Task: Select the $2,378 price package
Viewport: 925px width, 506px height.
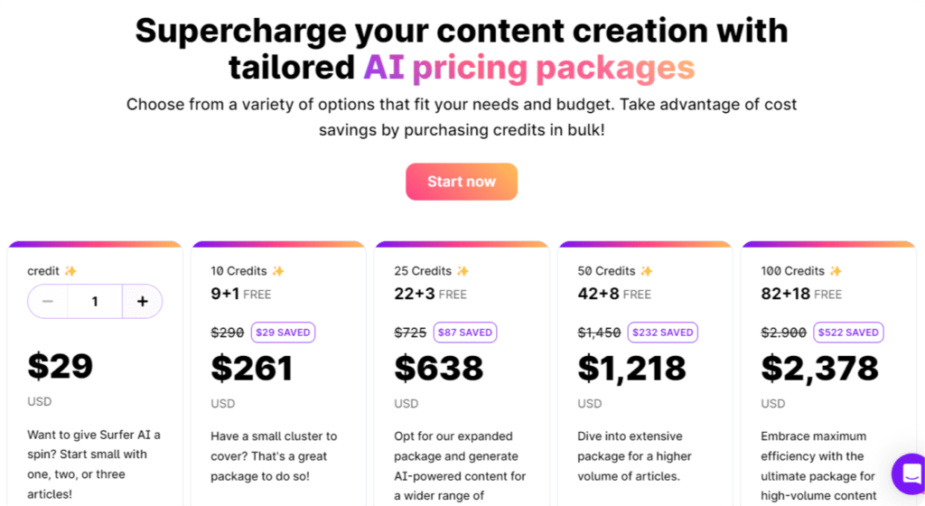Action: (820, 370)
